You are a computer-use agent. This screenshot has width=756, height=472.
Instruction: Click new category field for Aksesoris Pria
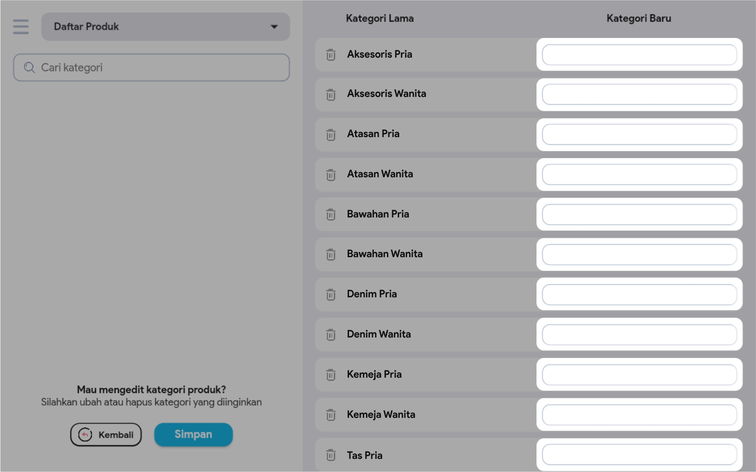click(639, 55)
